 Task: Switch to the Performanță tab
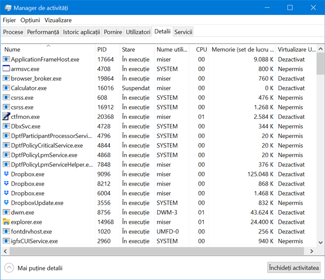[x=43, y=32]
